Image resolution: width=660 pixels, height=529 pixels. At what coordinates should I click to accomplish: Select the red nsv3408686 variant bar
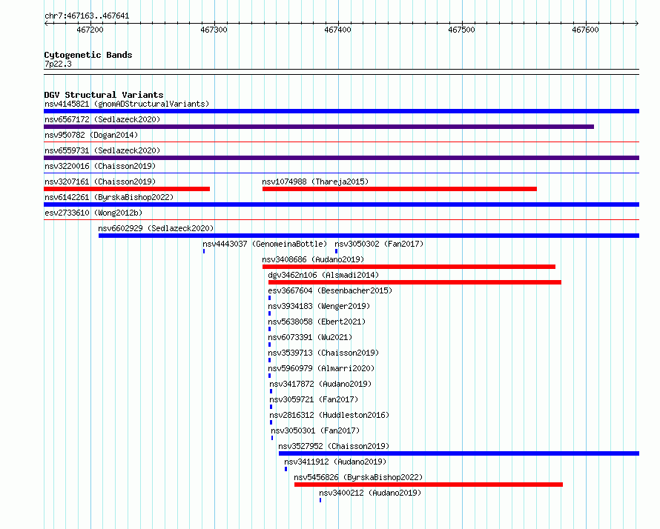[409, 267]
